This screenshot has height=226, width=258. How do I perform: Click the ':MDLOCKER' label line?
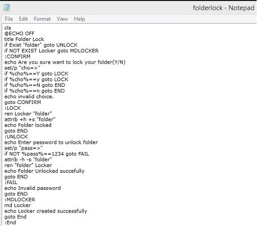[x=20, y=200]
